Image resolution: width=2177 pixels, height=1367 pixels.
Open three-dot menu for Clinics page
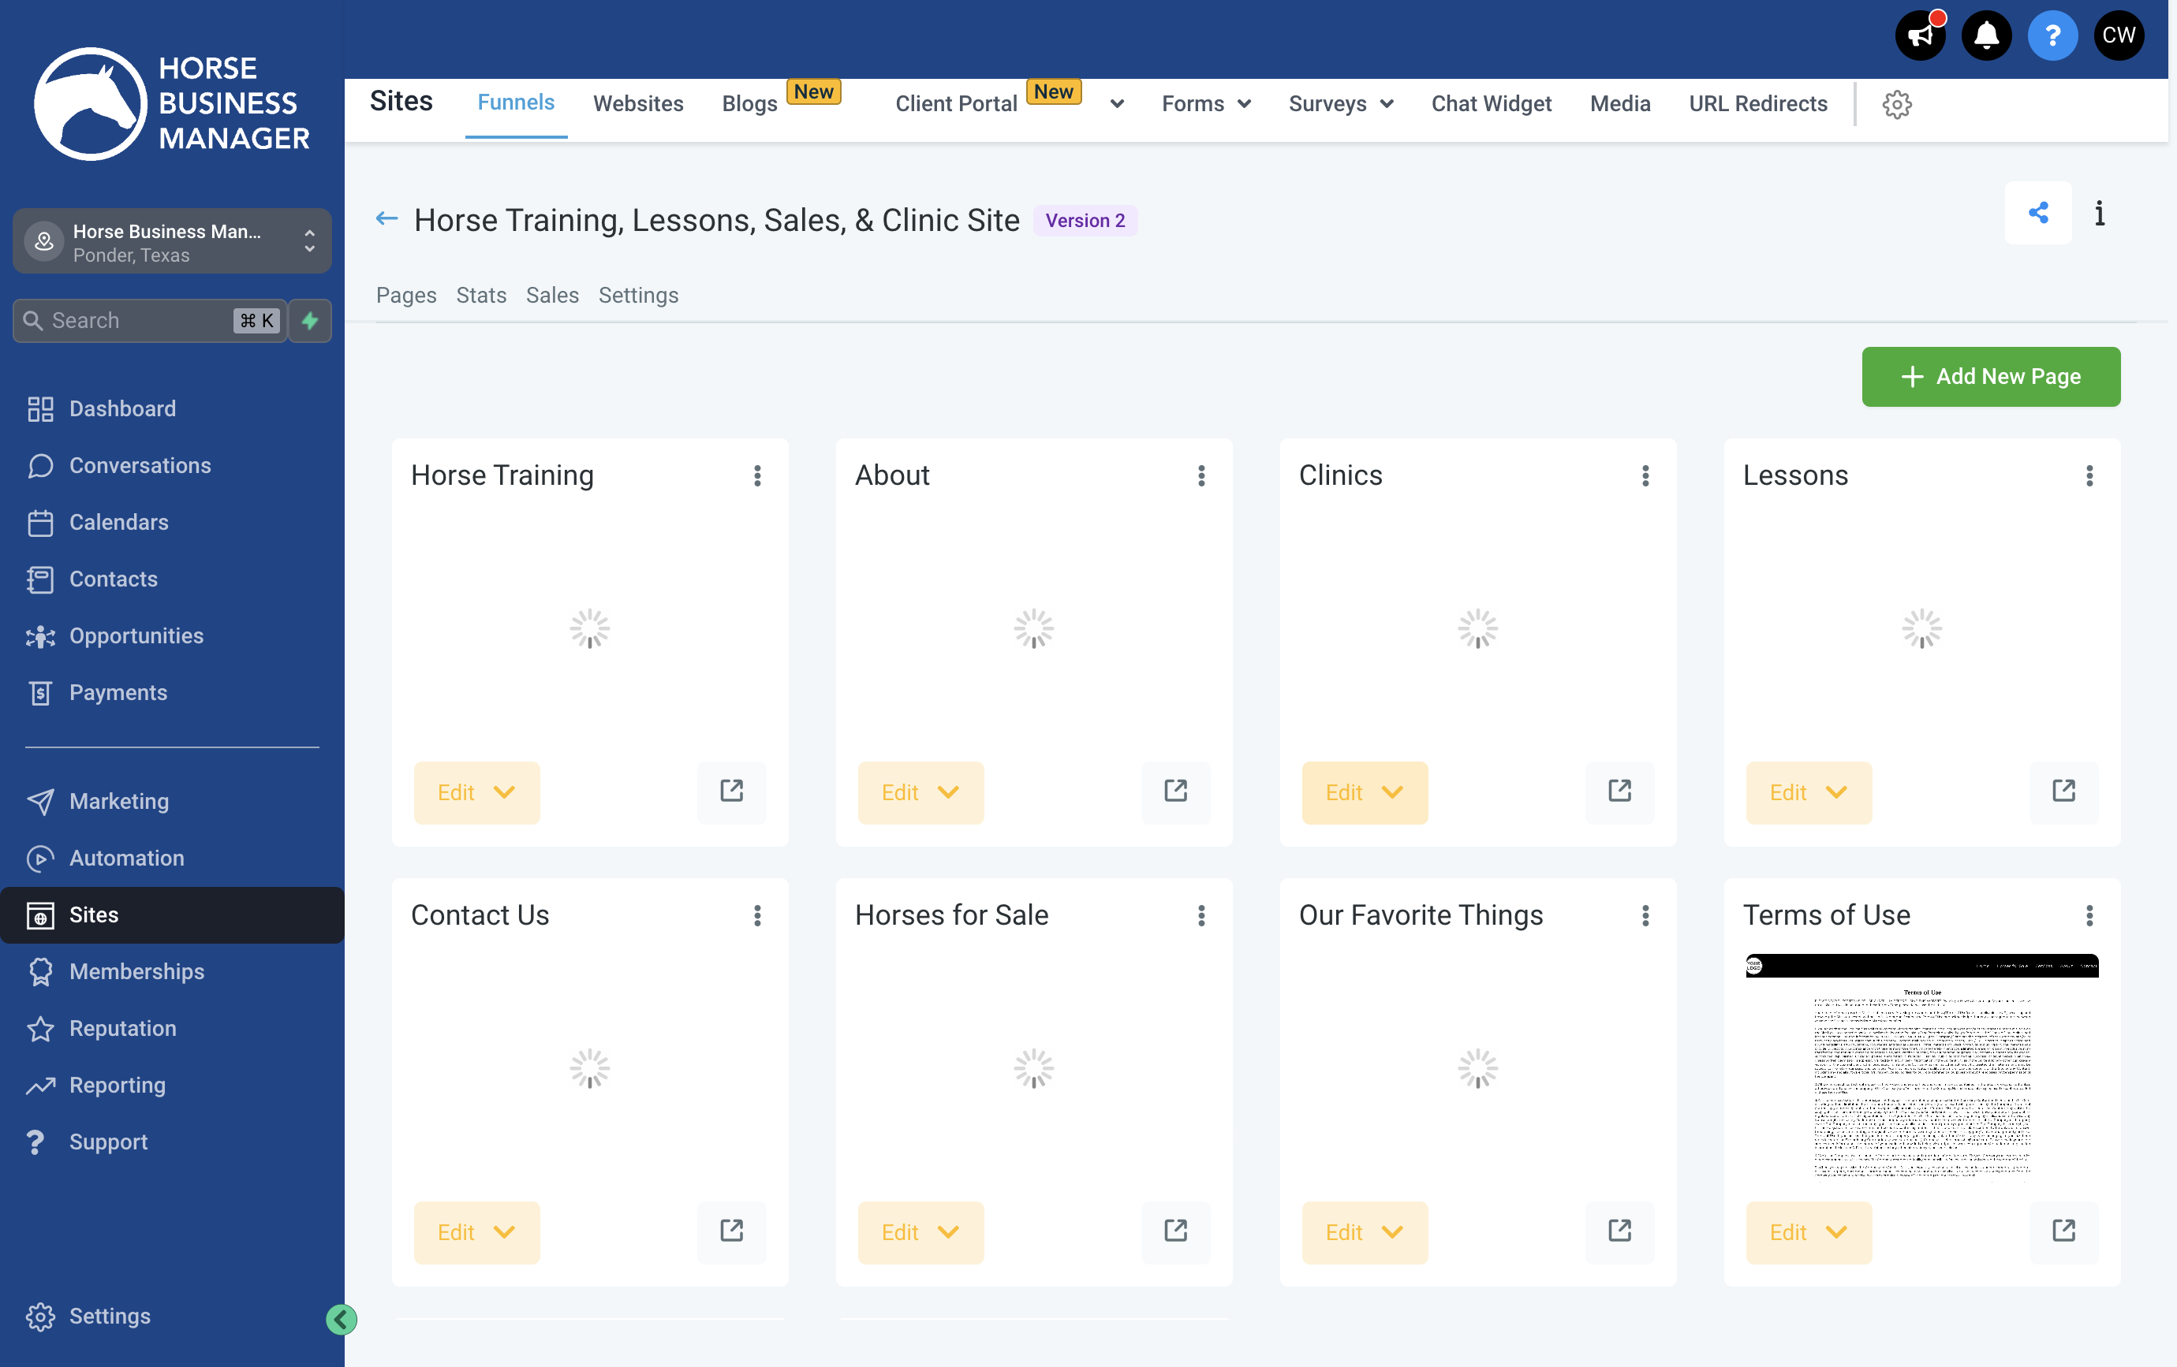[1645, 475]
